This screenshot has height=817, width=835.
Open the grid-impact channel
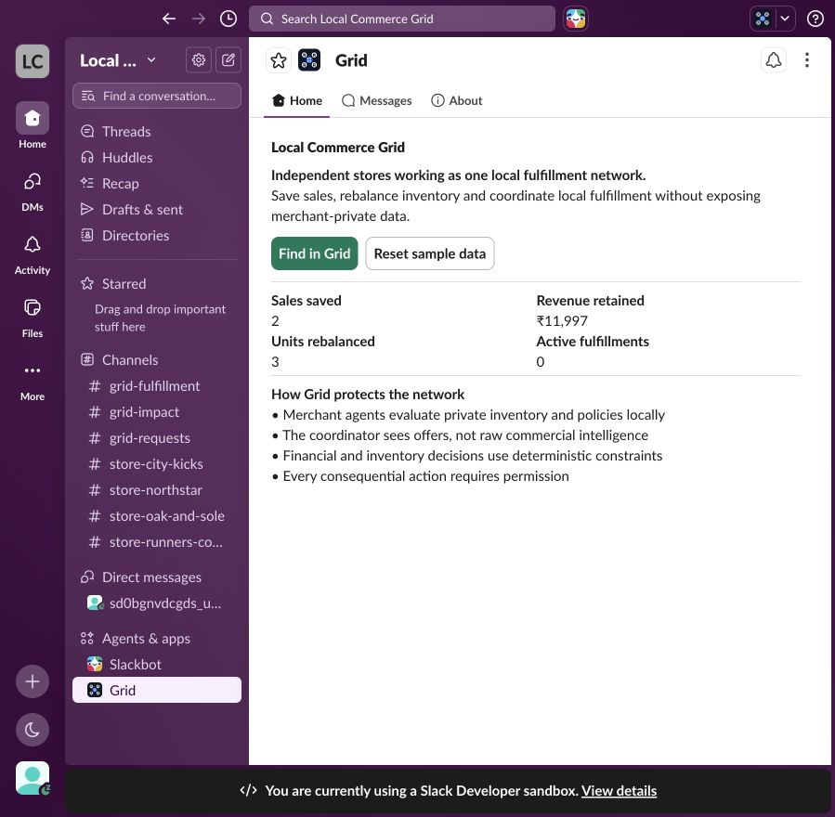coord(157,412)
